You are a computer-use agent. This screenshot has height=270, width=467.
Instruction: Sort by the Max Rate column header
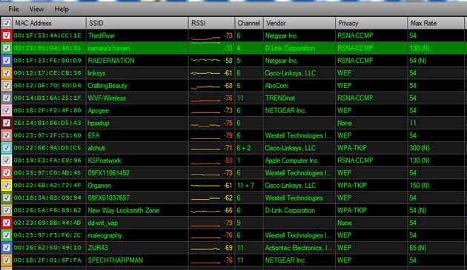[x=436, y=23]
